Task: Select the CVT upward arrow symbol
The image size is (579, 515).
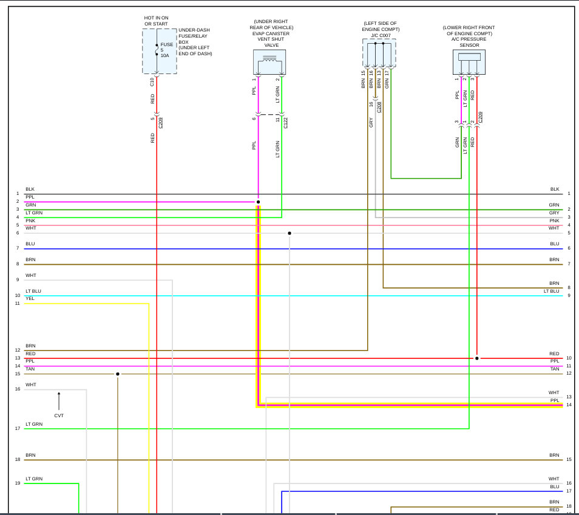Action: pyautogui.click(x=59, y=401)
